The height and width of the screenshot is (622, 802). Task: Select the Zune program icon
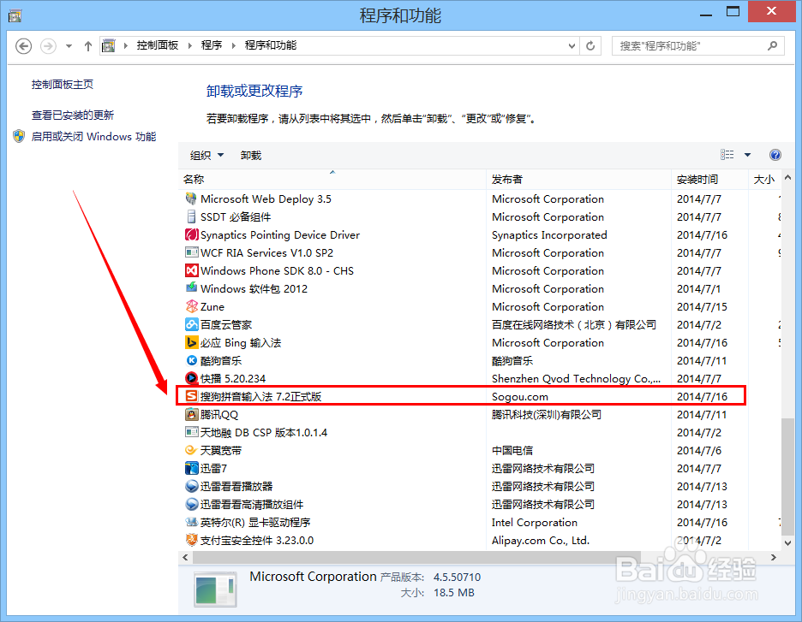click(x=191, y=306)
